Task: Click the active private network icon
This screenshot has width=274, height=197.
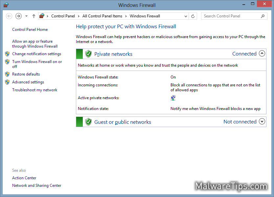Action: pos(173,98)
